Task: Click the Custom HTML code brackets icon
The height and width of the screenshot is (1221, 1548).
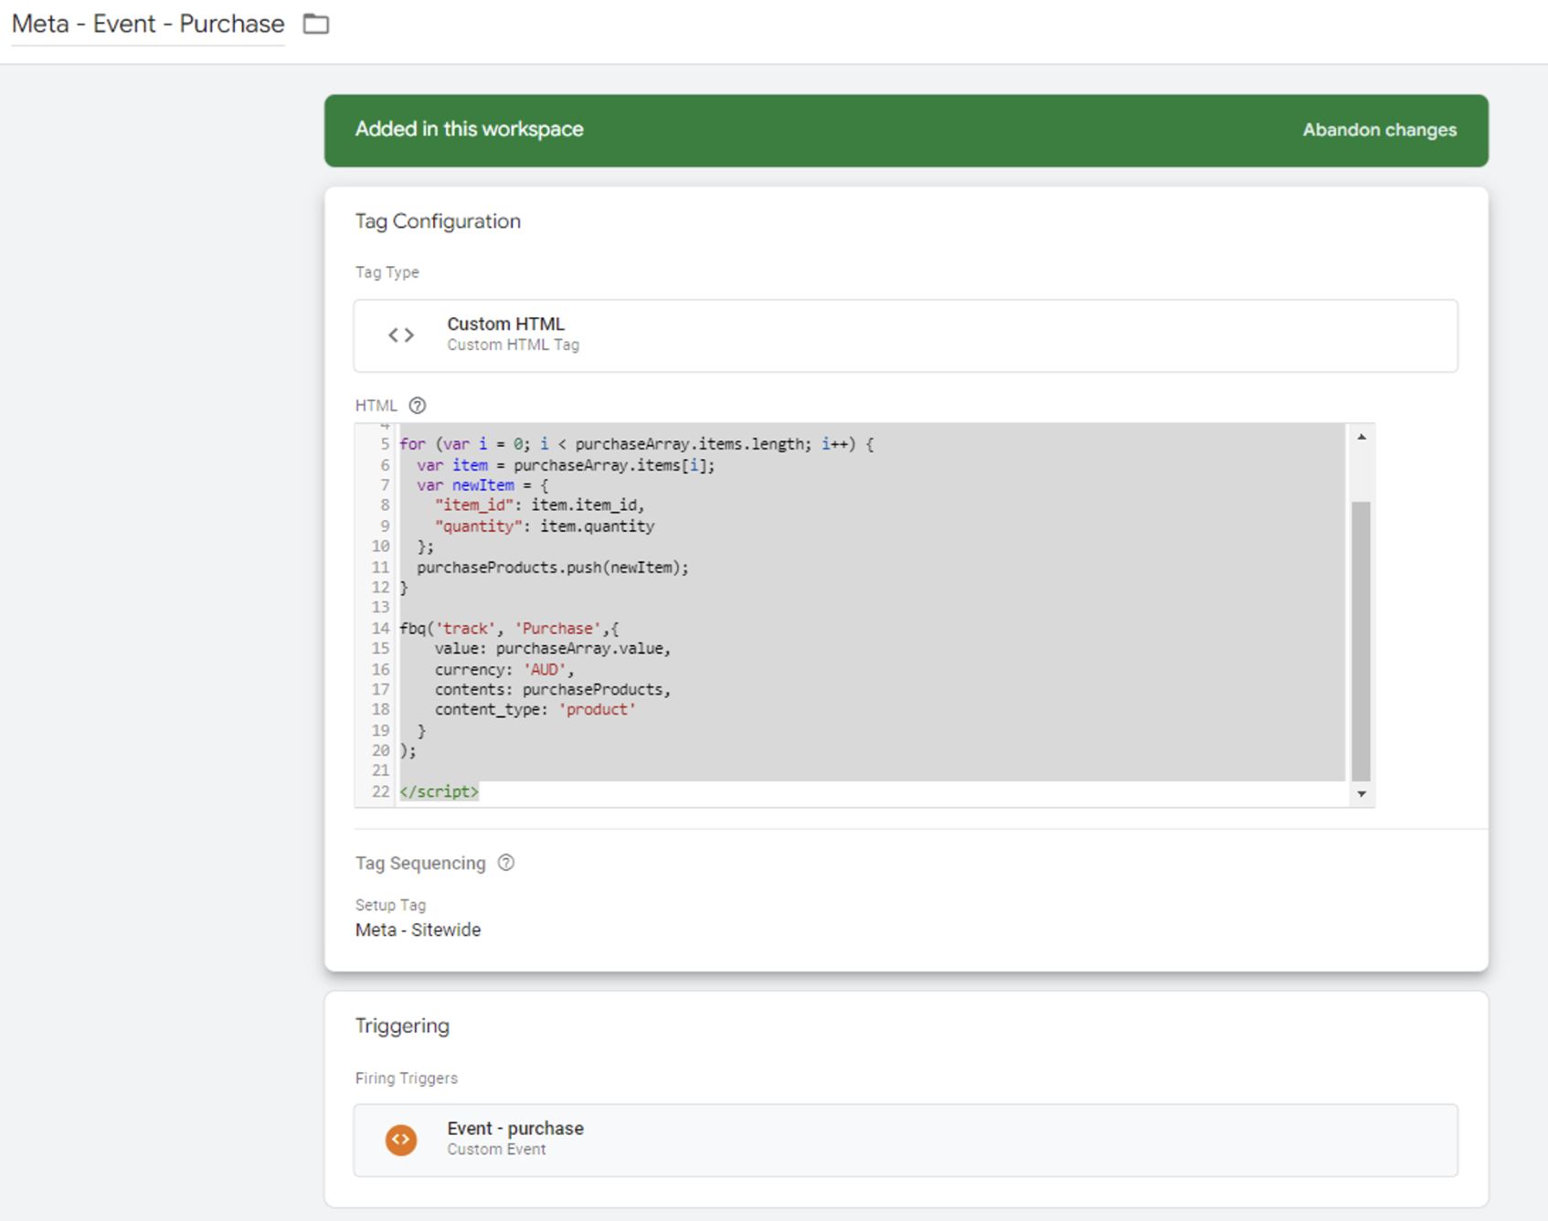Action: [x=401, y=335]
